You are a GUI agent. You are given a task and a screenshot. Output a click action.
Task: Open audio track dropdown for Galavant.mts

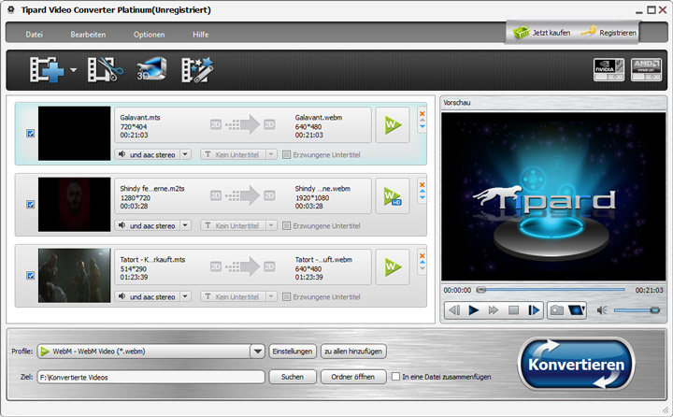185,154
